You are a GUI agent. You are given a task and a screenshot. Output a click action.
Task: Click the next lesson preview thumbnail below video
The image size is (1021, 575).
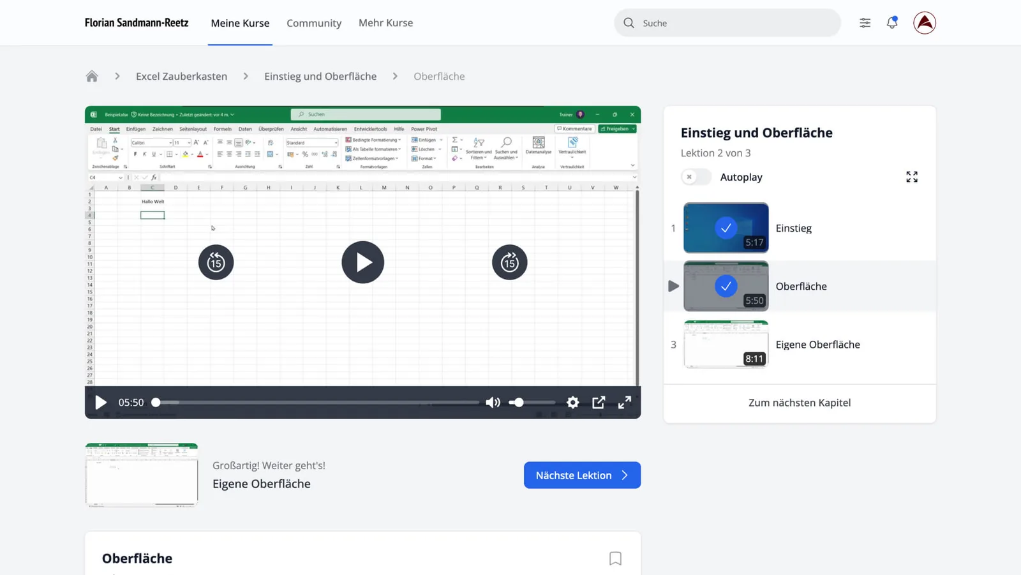pyautogui.click(x=142, y=475)
